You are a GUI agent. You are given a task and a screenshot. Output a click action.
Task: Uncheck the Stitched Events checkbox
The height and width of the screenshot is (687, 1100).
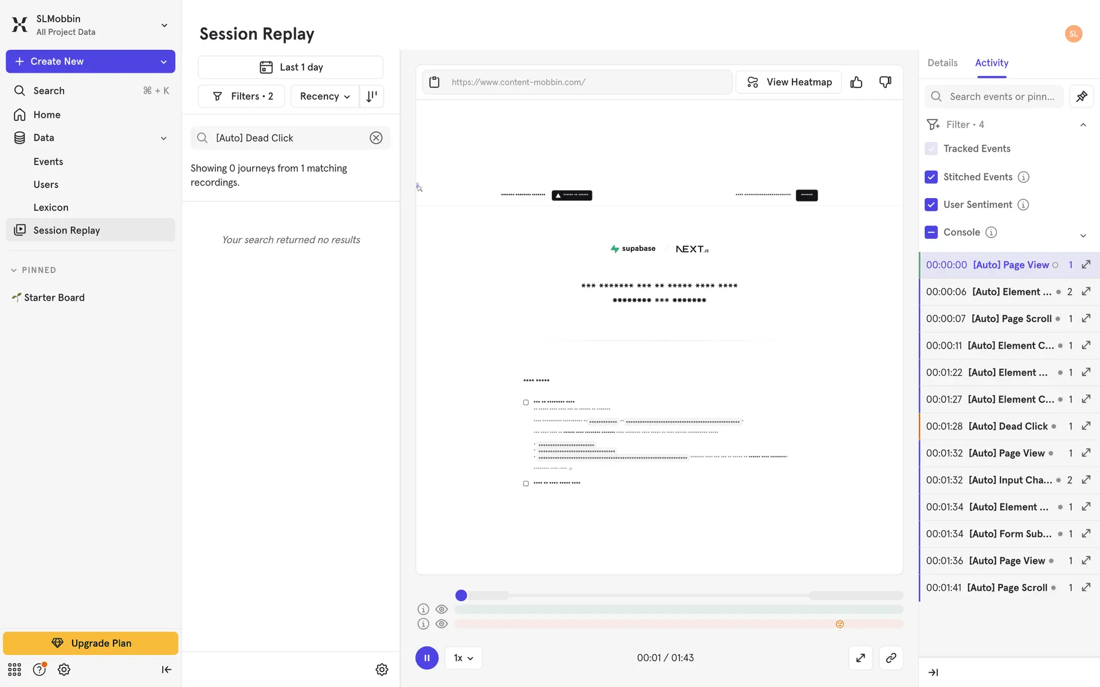[x=931, y=177]
